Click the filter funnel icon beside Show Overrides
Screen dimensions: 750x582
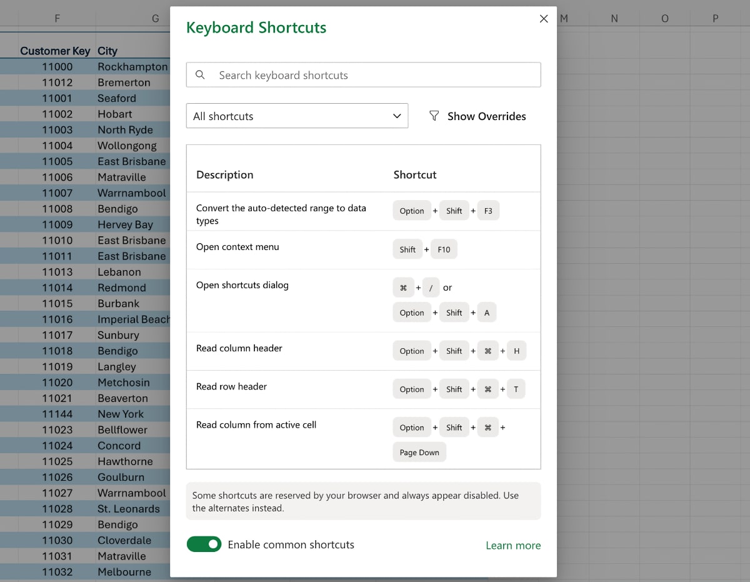(x=434, y=116)
